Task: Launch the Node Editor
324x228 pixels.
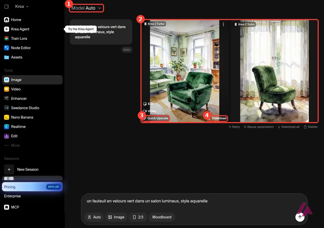Action: click(x=32, y=48)
